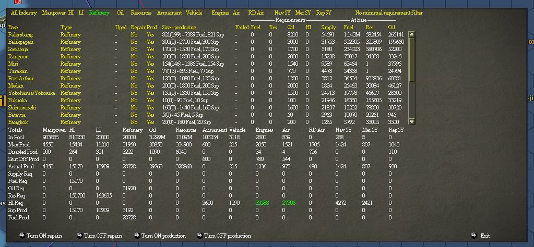Switch to Engines industry filter
534x247 pixels.
coord(220,13)
